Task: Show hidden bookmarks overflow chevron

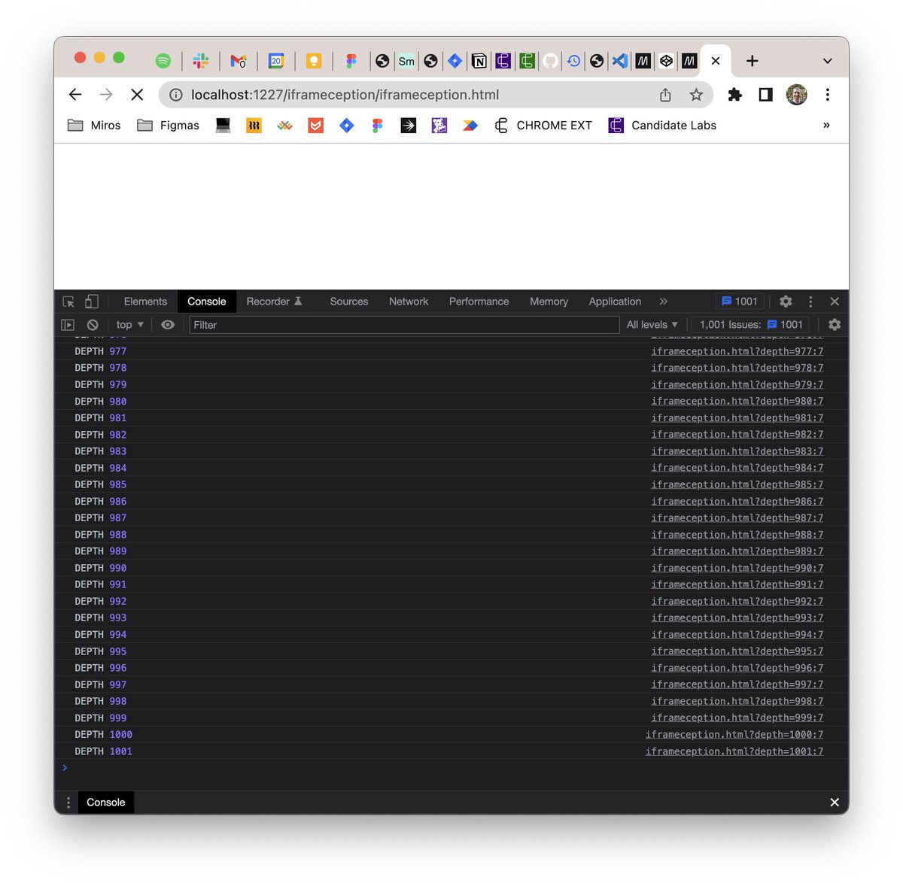Action: tap(826, 126)
